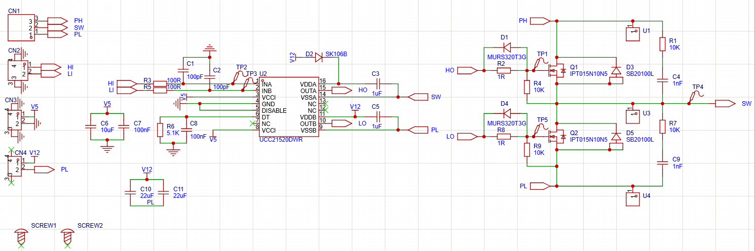Select capacitor C9 symbol

(662, 163)
